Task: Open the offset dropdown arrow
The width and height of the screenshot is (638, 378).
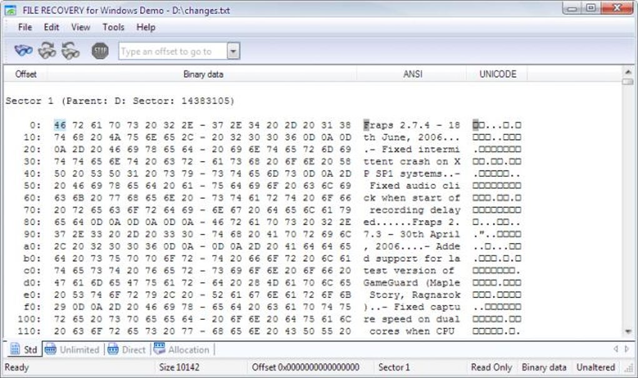Action: coord(233,51)
